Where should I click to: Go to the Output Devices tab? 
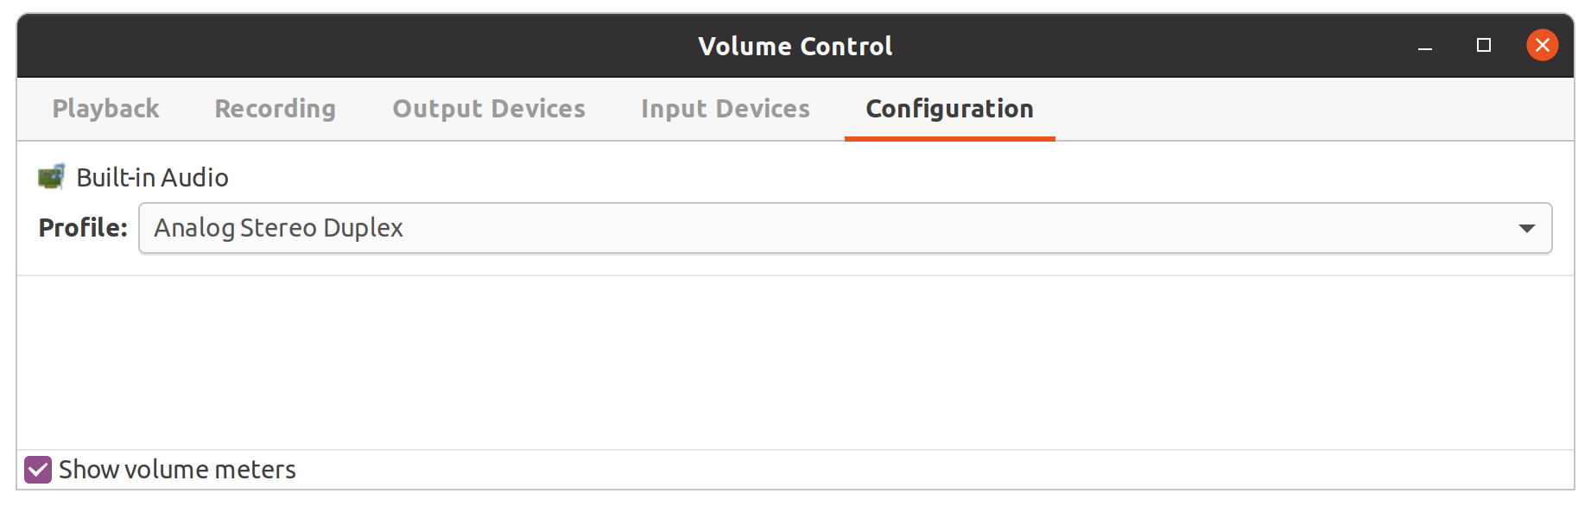point(489,109)
